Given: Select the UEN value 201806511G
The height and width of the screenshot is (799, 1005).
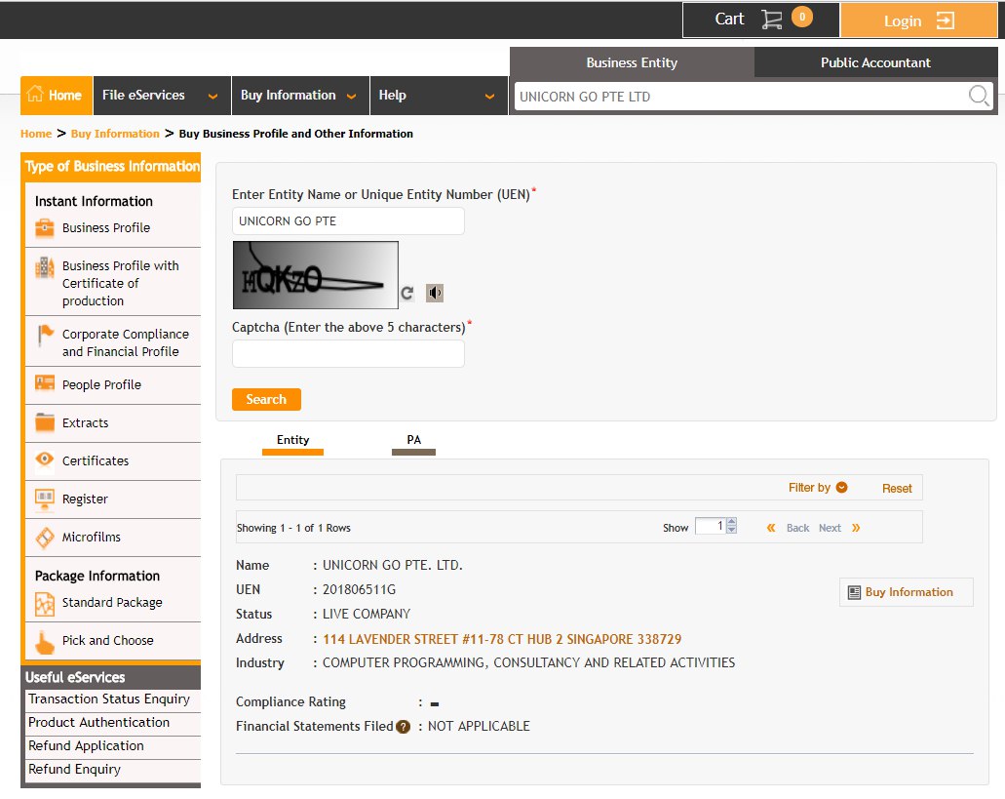Looking at the screenshot, I should [359, 589].
